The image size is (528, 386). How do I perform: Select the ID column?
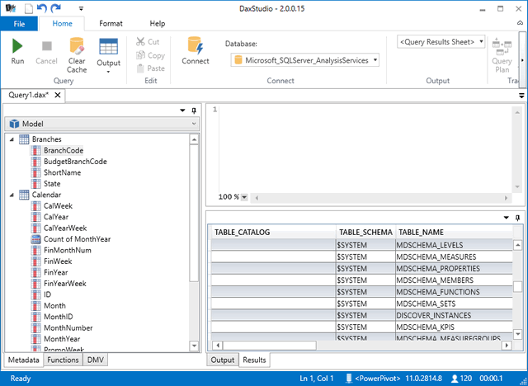(x=48, y=294)
